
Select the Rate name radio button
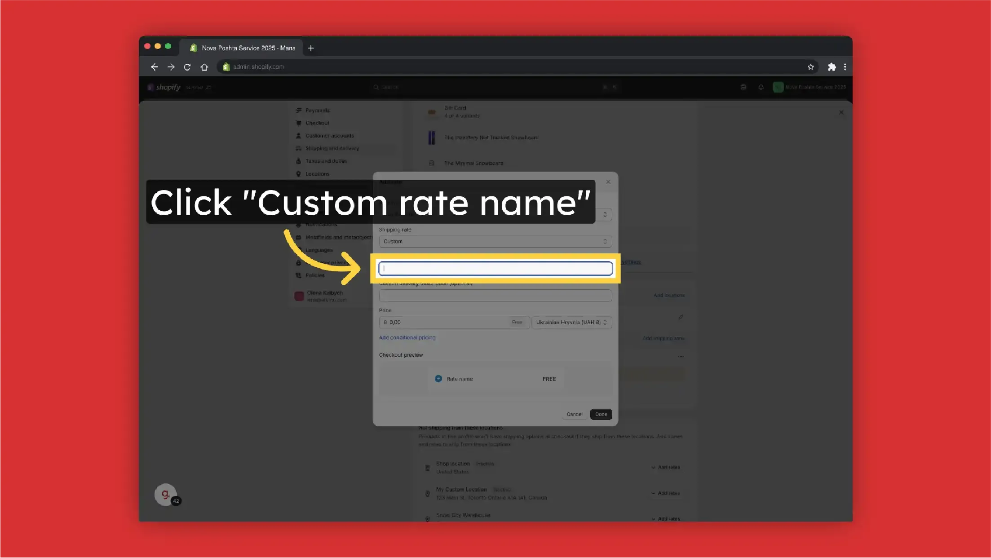[x=438, y=379]
